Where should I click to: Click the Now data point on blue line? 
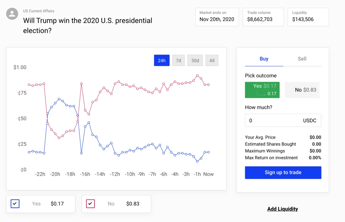(208, 152)
